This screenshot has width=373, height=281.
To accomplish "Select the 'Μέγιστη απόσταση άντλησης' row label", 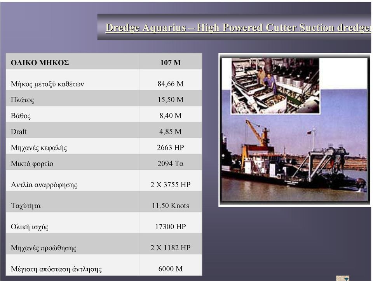I will [x=56, y=269].
